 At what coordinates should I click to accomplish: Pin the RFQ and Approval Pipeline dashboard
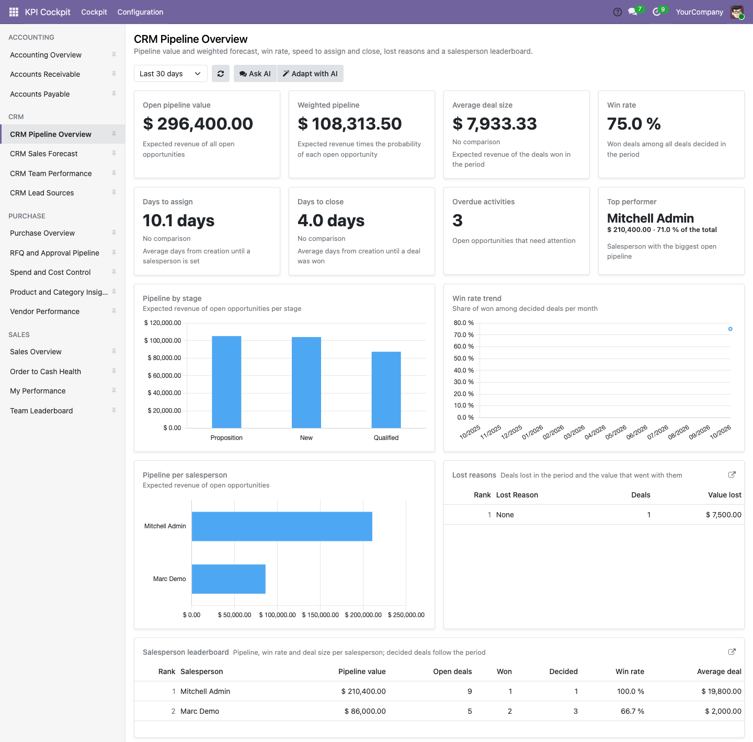click(x=114, y=252)
